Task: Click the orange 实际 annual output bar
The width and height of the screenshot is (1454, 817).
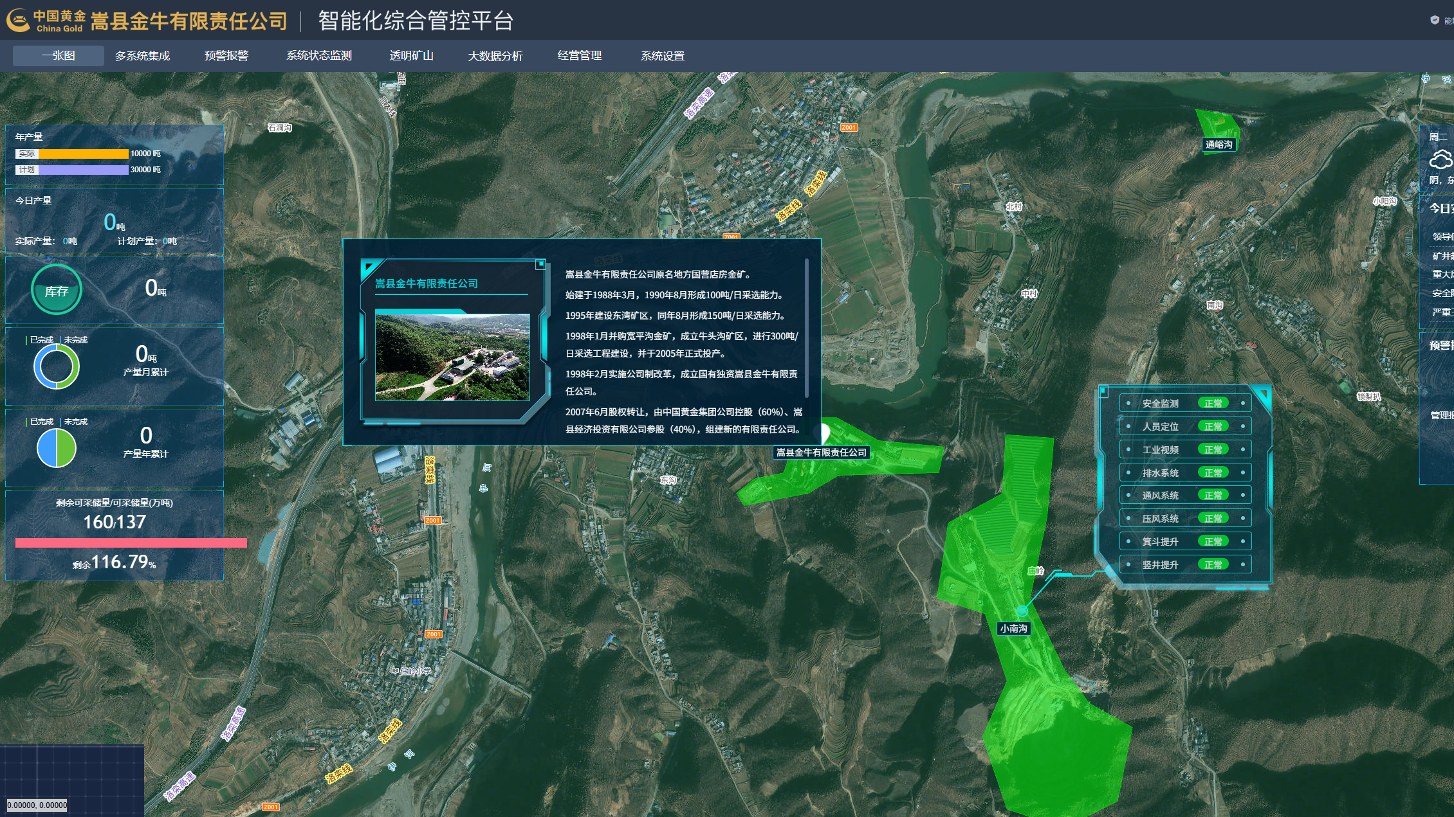Action: pos(84,154)
